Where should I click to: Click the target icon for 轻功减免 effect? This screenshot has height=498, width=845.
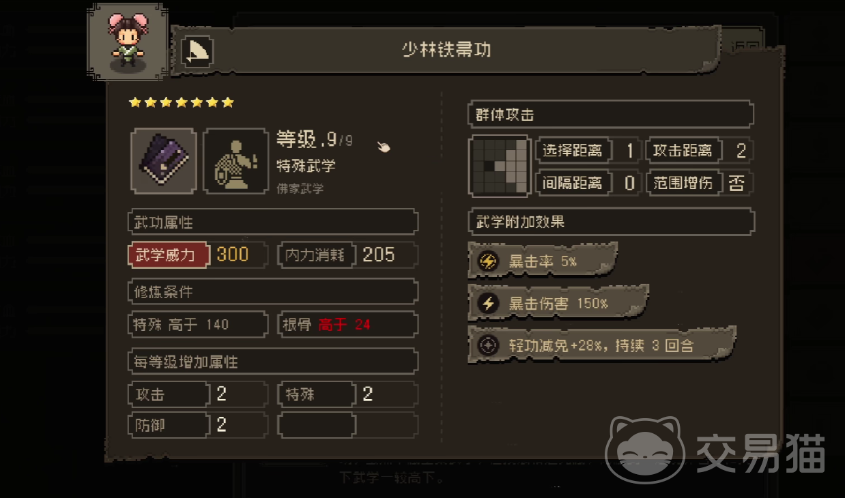[x=488, y=345]
